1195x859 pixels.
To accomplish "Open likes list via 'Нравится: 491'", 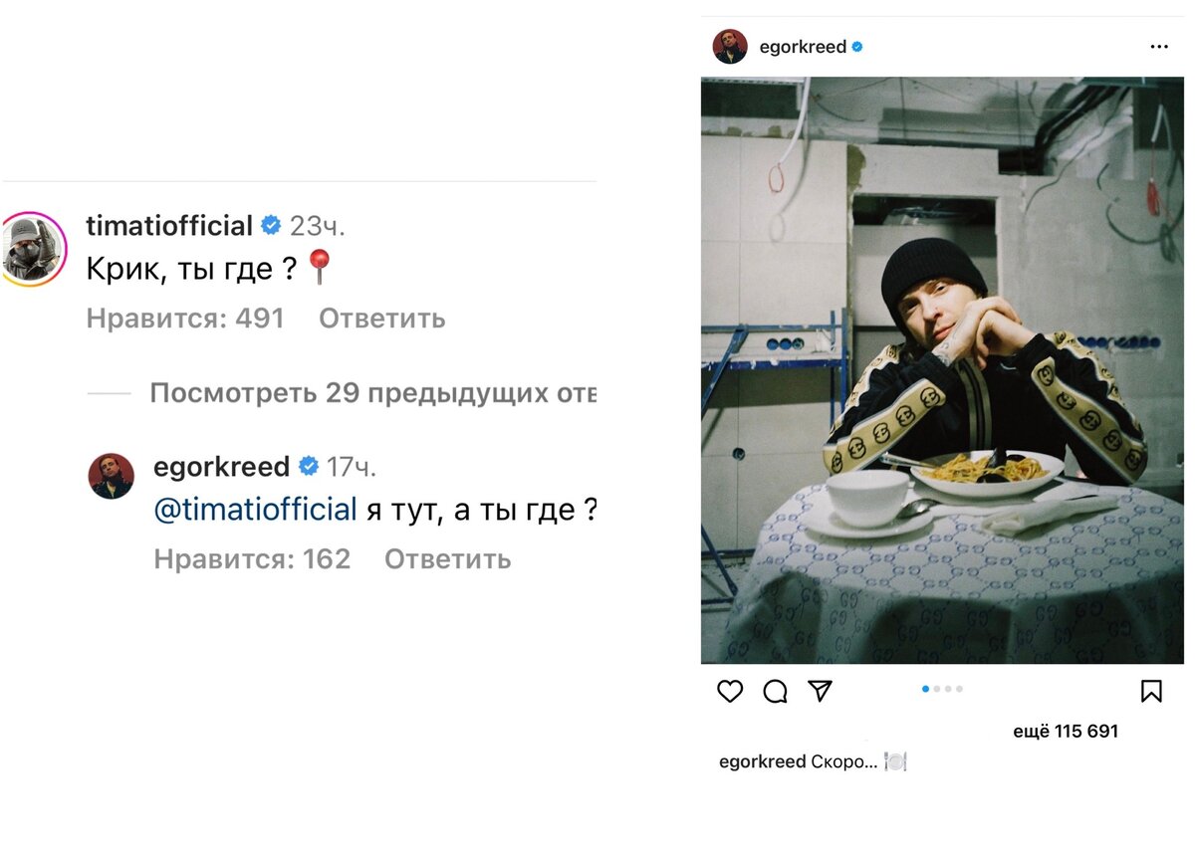I will pyautogui.click(x=184, y=319).
